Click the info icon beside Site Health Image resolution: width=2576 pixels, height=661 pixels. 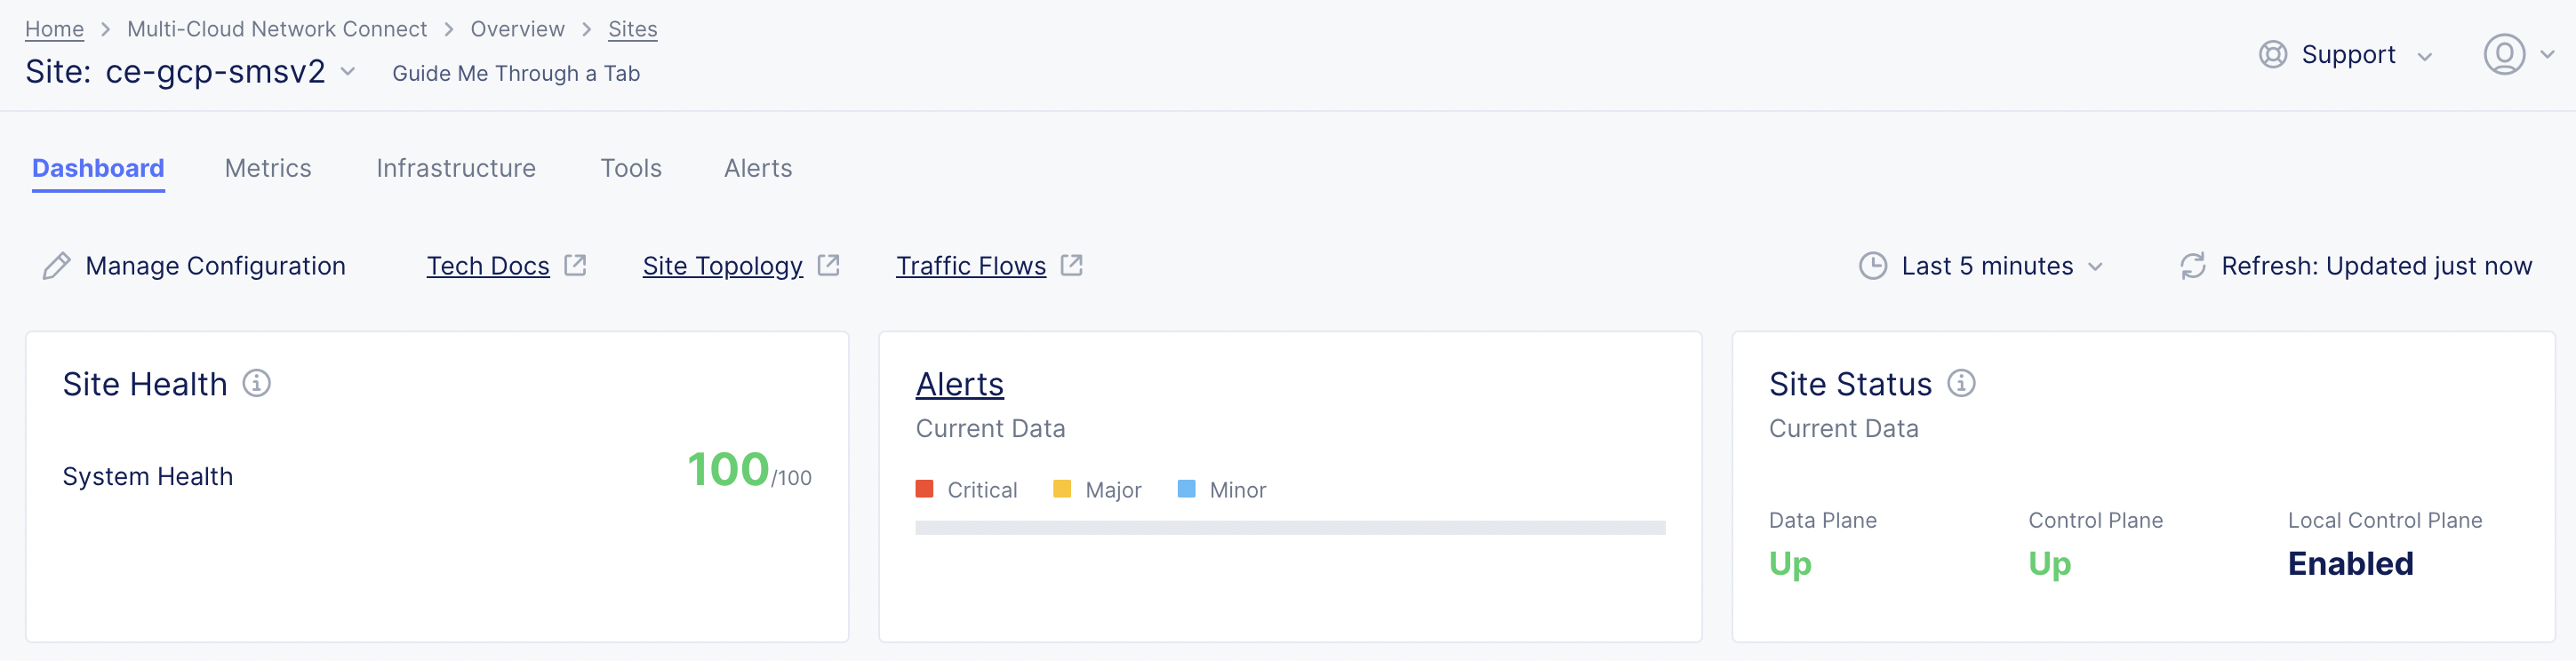(257, 382)
